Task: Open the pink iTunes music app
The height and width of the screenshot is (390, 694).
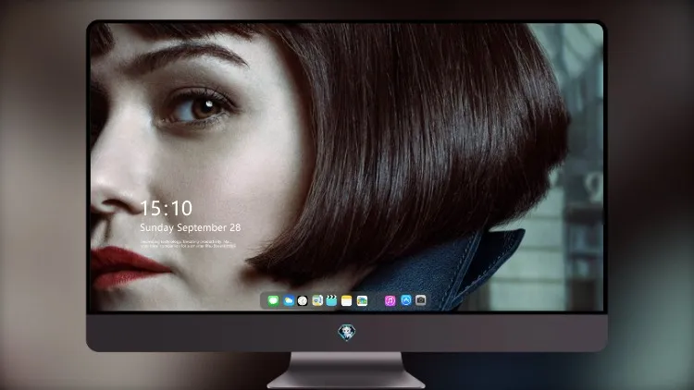Action: [x=390, y=300]
